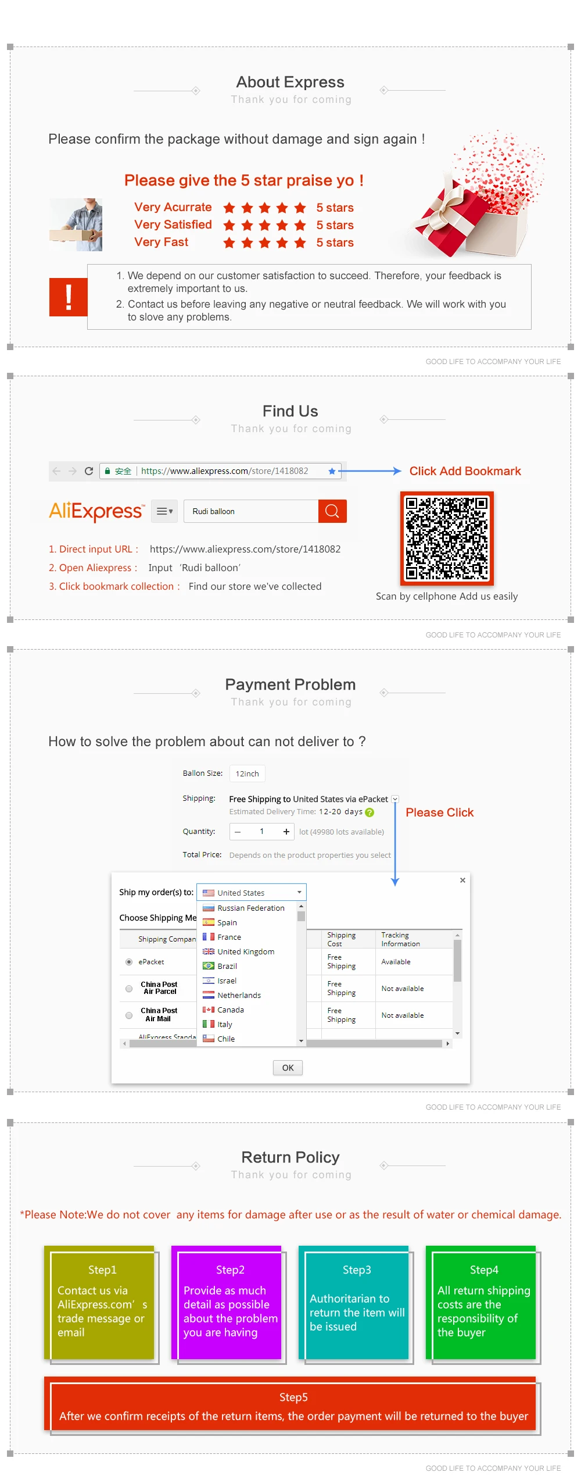Choose Israel from the country list
This screenshot has height=1483, width=581.
point(247,981)
